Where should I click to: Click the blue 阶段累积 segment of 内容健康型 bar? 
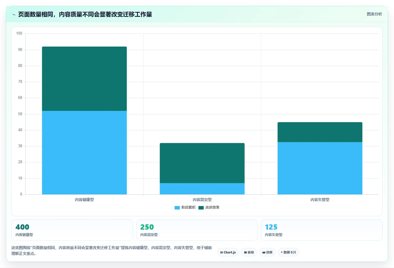coord(84,152)
